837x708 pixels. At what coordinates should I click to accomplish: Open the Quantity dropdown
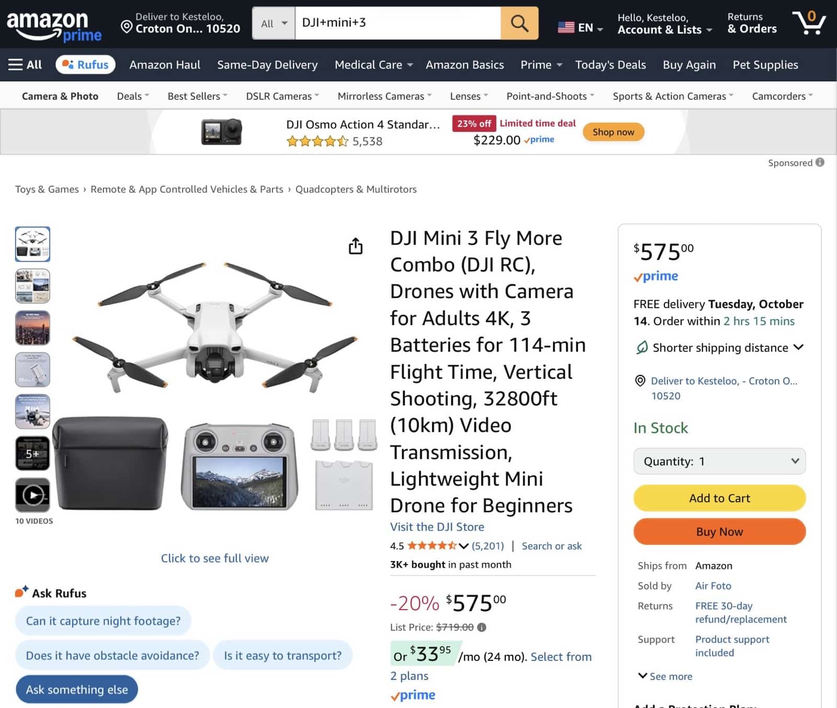point(719,461)
